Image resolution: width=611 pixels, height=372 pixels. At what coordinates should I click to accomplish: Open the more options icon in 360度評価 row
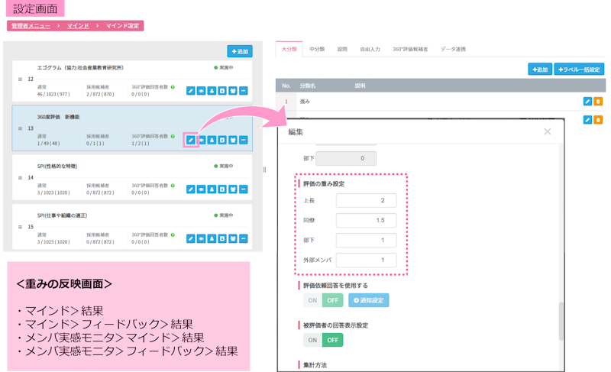[x=243, y=140]
